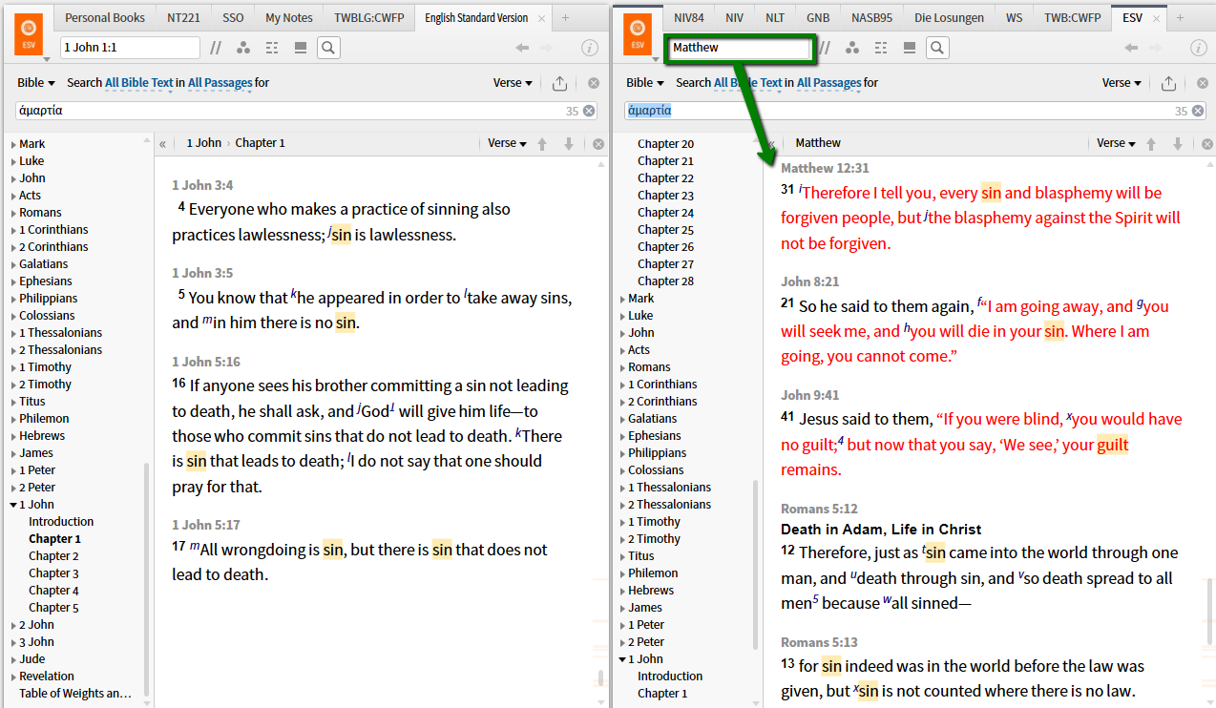Click All Bible Text link in left search
The height and width of the screenshot is (708, 1216).
139,83
